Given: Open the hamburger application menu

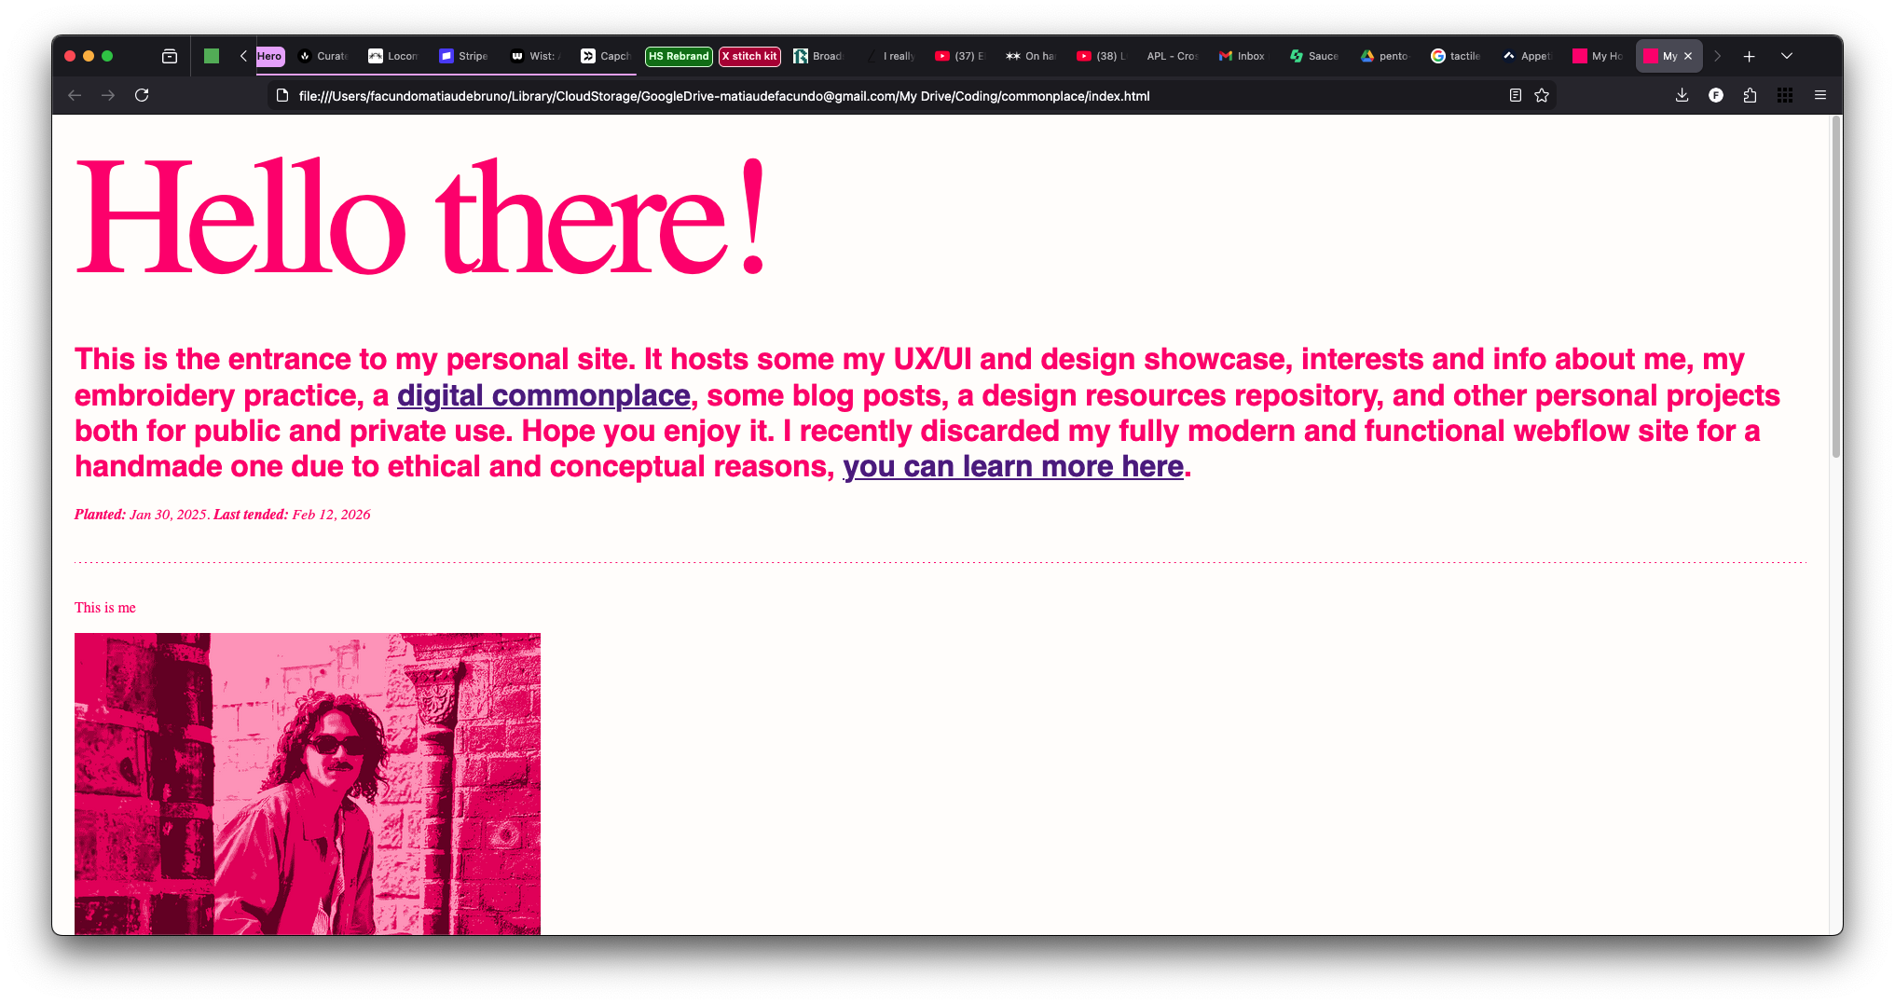Looking at the screenshot, I should (1819, 95).
